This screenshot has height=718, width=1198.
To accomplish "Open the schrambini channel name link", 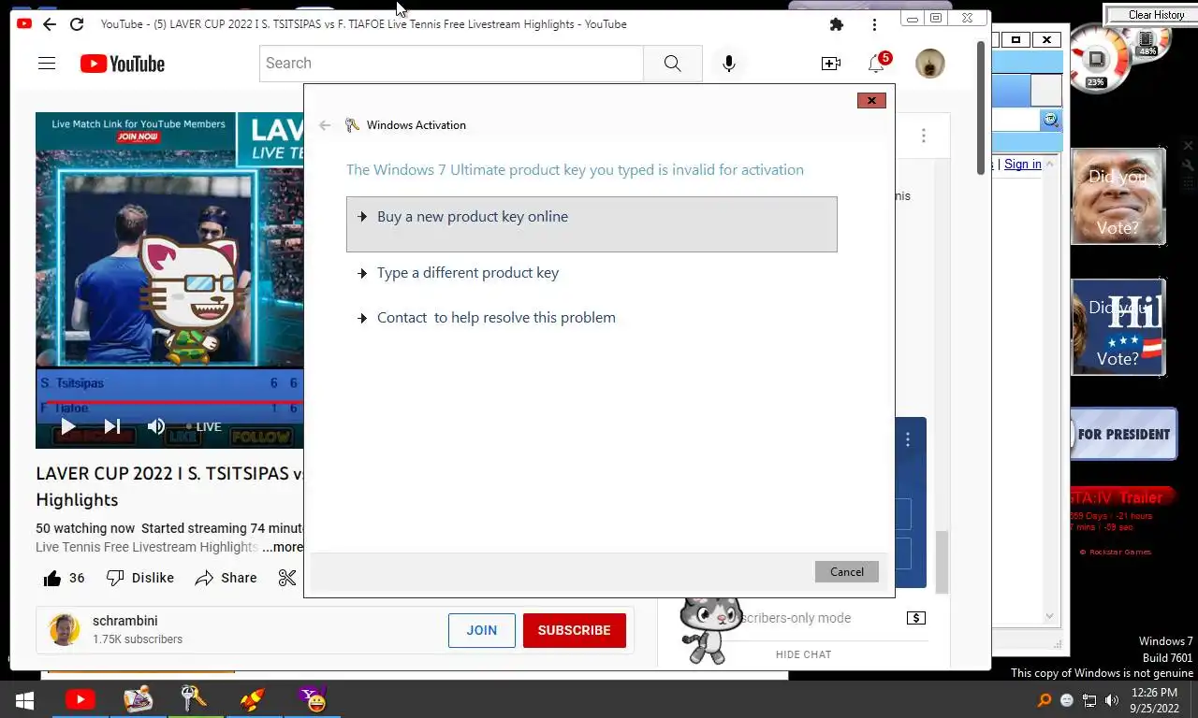I will pos(125,621).
